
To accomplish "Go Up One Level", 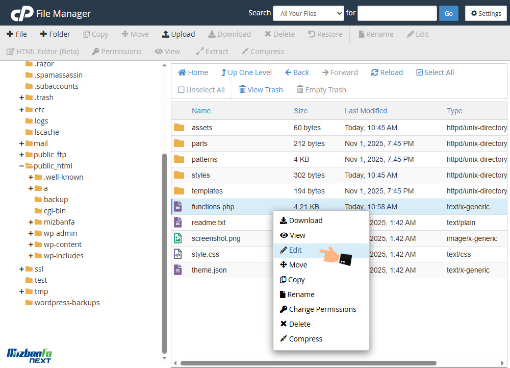I will pos(223,72).
